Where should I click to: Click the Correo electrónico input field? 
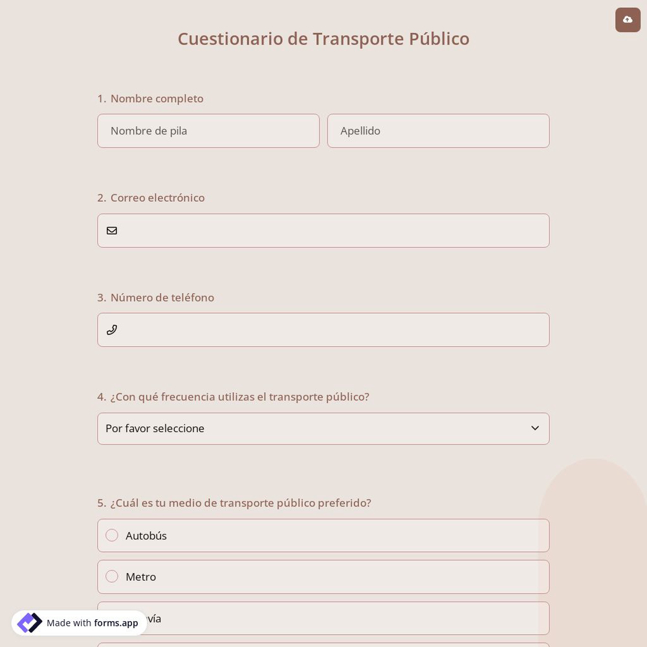click(x=323, y=230)
